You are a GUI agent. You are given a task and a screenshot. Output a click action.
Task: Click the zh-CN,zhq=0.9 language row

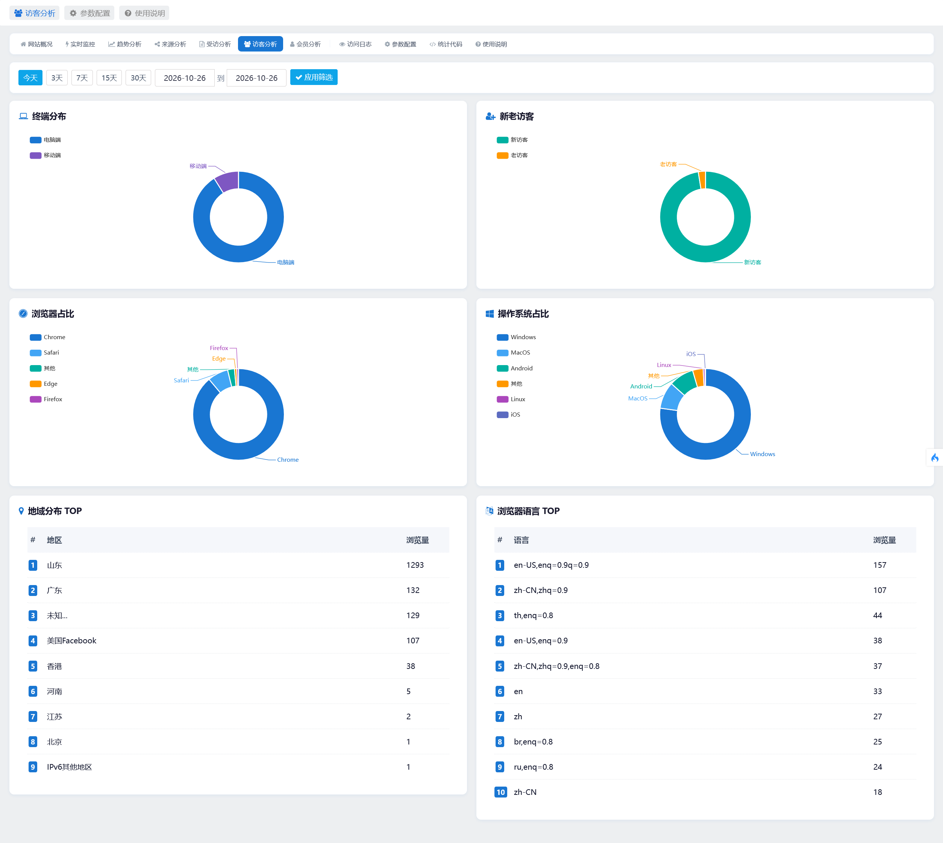pos(705,590)
